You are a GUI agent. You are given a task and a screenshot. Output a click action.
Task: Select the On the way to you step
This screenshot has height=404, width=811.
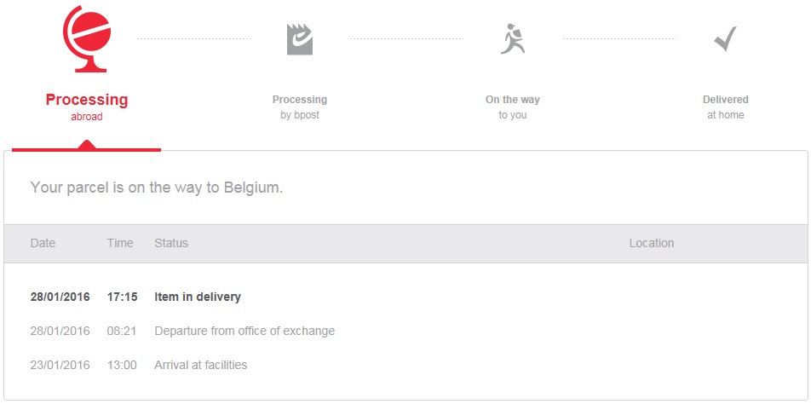(x=512, y=107)
